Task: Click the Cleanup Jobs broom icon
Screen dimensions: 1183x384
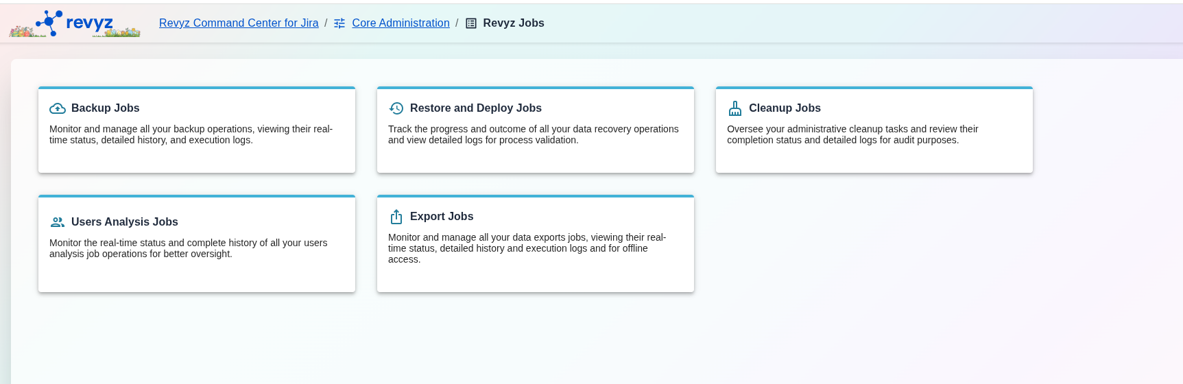Action: (x=735, y=108)
